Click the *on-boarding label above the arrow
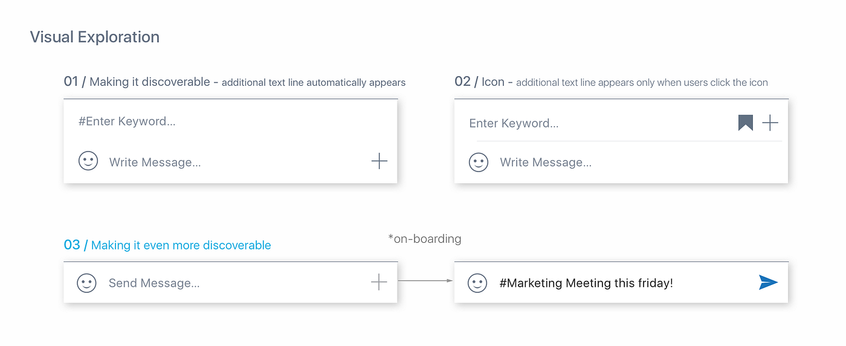The height and width of the screenshot is (346, 846). coord(424,239)
